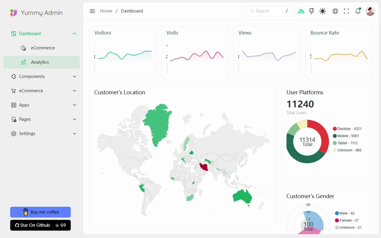
Task: Click the Home breadcrumb link
Action: (x=106, y=11)
